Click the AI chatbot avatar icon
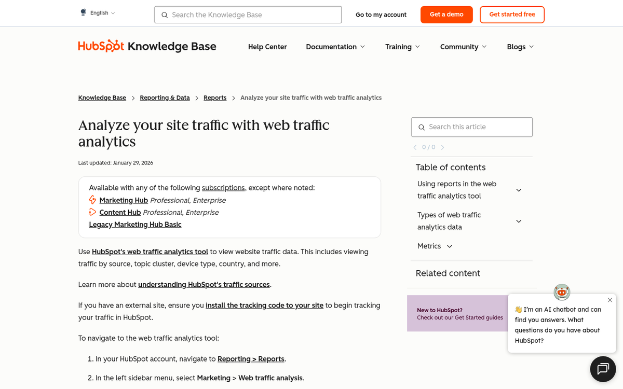Image resolution: width=623 pixels, height=389 pixels. tap(562, 292)
